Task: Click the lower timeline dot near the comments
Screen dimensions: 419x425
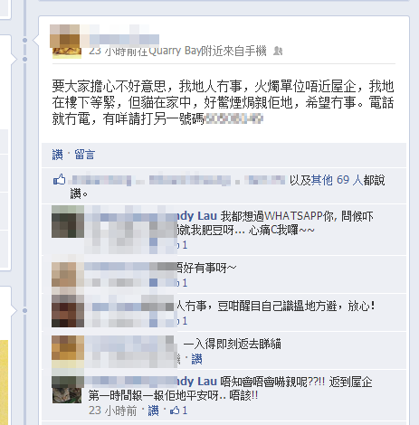Action: pyautogui.click(x=25, y=310)
